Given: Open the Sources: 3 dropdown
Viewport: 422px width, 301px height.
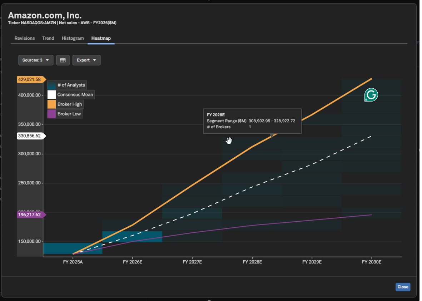Looking at the screenshot, I should click(x=36, y=60).
